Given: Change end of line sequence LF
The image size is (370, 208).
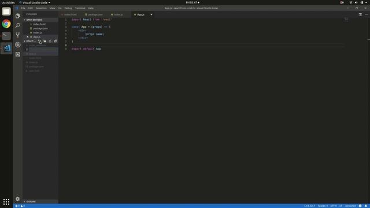Looking at the screenshot, I should coord(341,206).
